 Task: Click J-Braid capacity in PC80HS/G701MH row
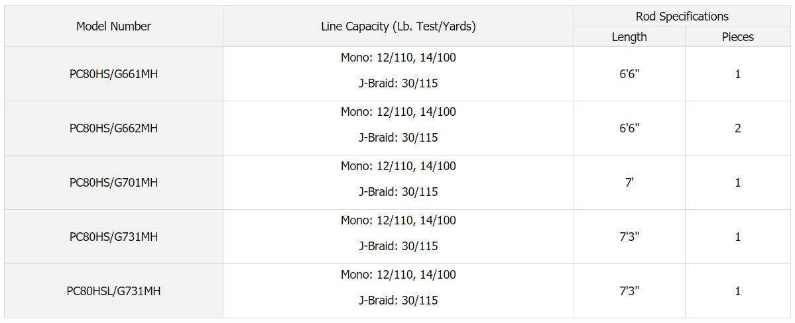398,192
